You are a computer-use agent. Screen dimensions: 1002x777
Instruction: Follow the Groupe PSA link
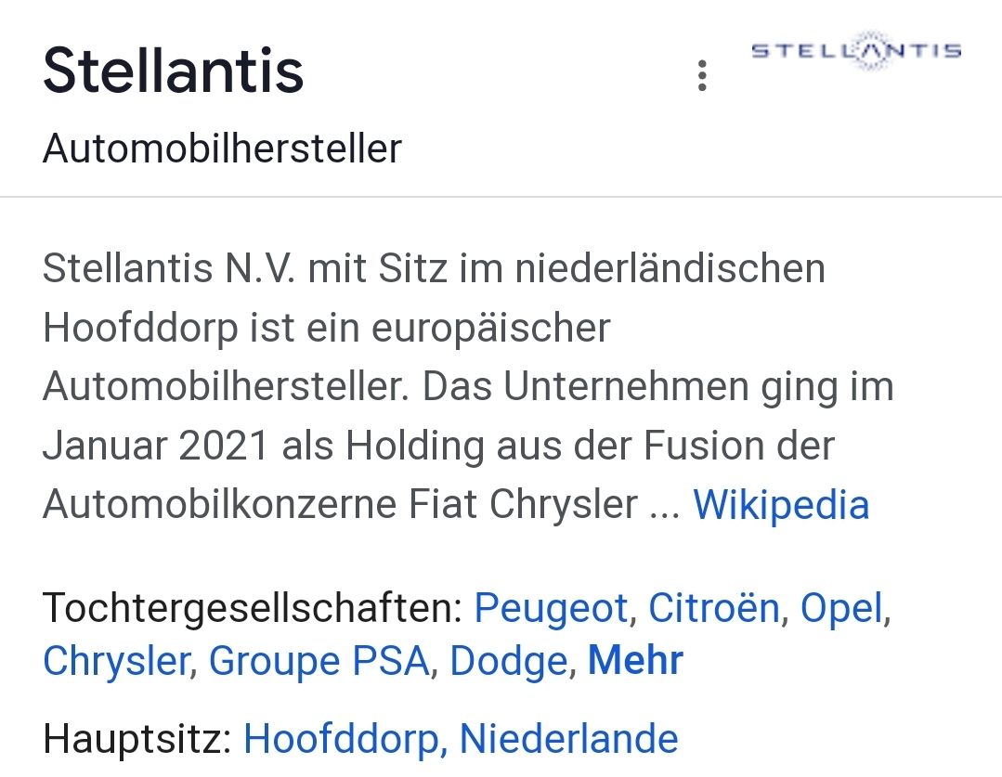[x=319, y=661]
